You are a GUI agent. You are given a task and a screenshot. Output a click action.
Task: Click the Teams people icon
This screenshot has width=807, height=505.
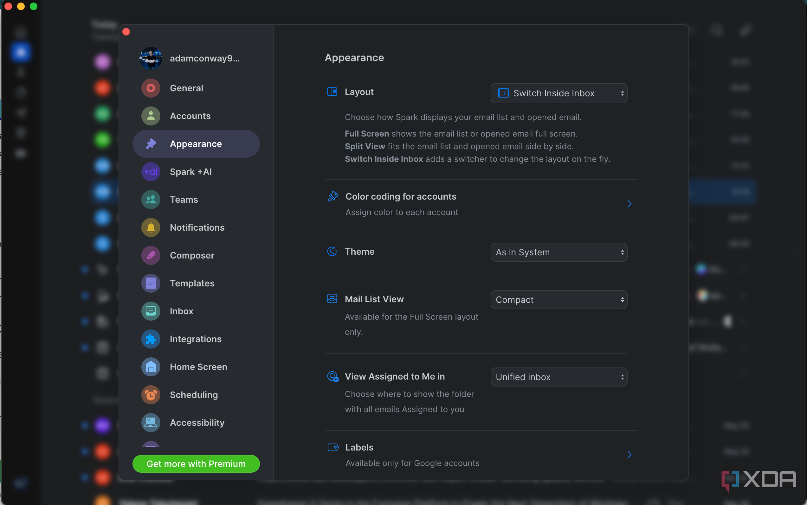point(151,200)
